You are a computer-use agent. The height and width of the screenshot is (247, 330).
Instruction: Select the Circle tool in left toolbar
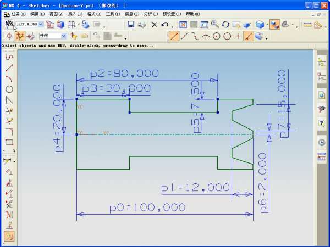[9, 89]
